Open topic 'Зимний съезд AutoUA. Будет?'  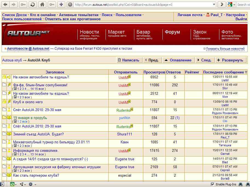(38, 134)
